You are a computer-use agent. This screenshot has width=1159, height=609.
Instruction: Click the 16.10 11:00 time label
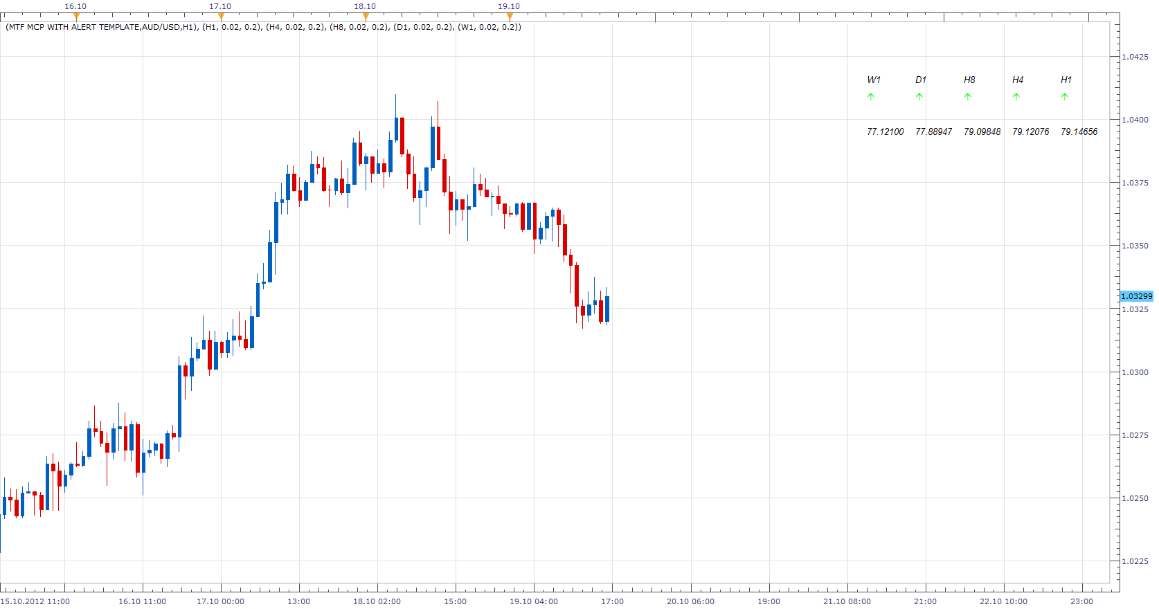[x=142, y=601]
